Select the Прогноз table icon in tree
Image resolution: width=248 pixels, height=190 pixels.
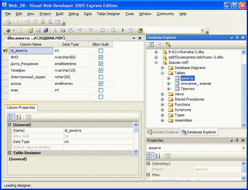coord(177,89)
